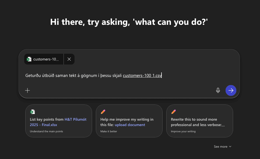This screenshot has width=260, height=159.
Task: Choose the List key points suggestion card
Action: click(58, 121)
